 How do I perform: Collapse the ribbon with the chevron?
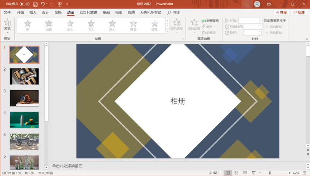tap(307, 39)
